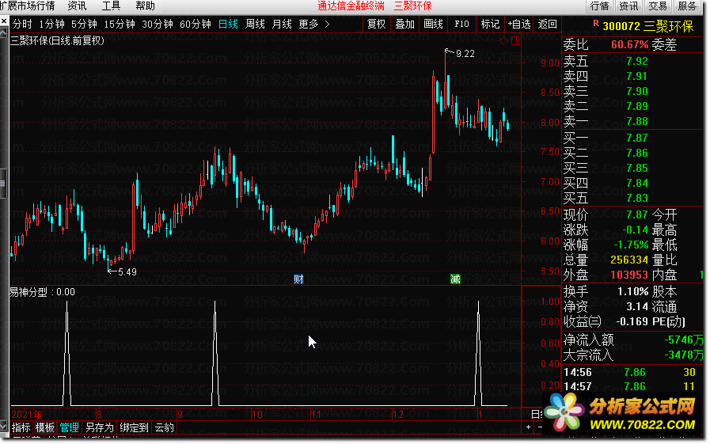
Task: Switch to 5分钟 period
Action: tap(84, 24)
